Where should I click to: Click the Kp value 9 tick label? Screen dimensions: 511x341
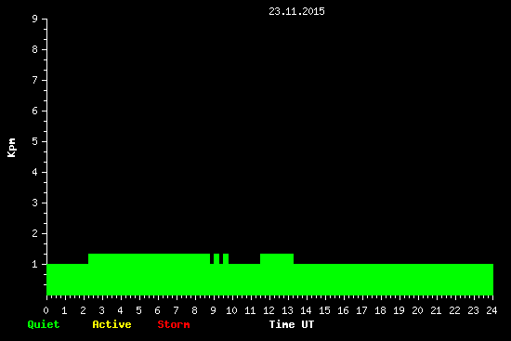pyautogui.click(x=35, y=19)
